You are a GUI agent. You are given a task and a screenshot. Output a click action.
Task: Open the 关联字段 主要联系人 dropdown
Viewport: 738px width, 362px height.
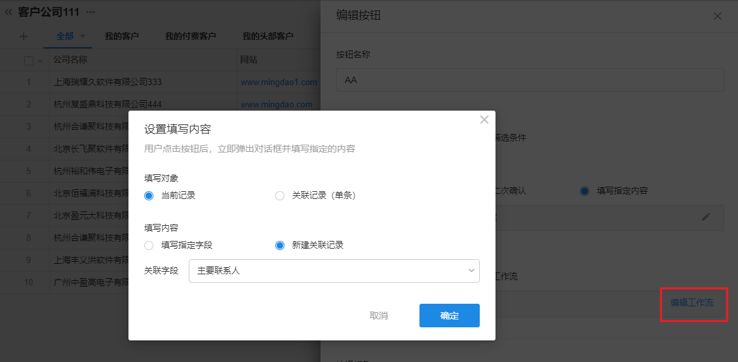pyautogui.click(x=334, y=271)
